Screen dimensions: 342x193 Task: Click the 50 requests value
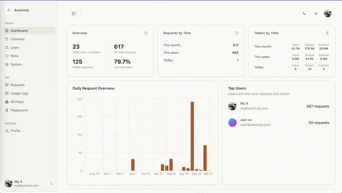319,123
